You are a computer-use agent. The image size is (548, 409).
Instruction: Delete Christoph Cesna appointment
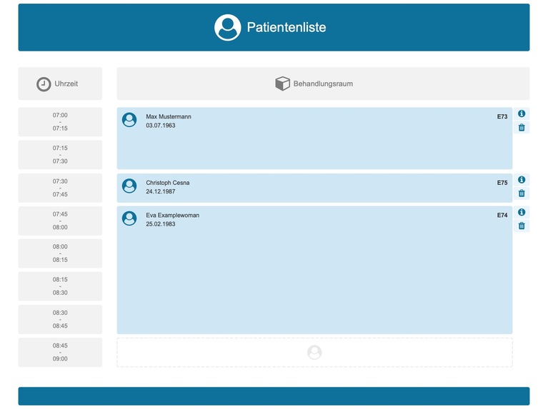click(x=522, y=193)
